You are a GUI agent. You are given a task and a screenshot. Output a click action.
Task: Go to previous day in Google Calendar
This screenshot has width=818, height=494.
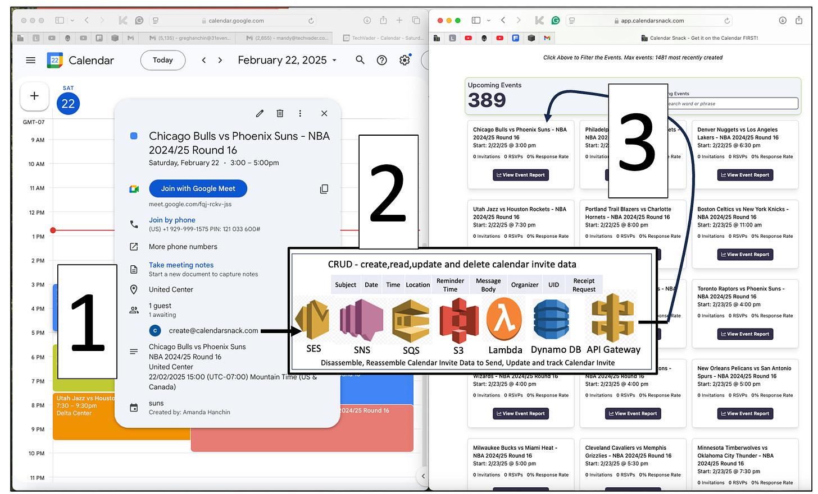204,60
